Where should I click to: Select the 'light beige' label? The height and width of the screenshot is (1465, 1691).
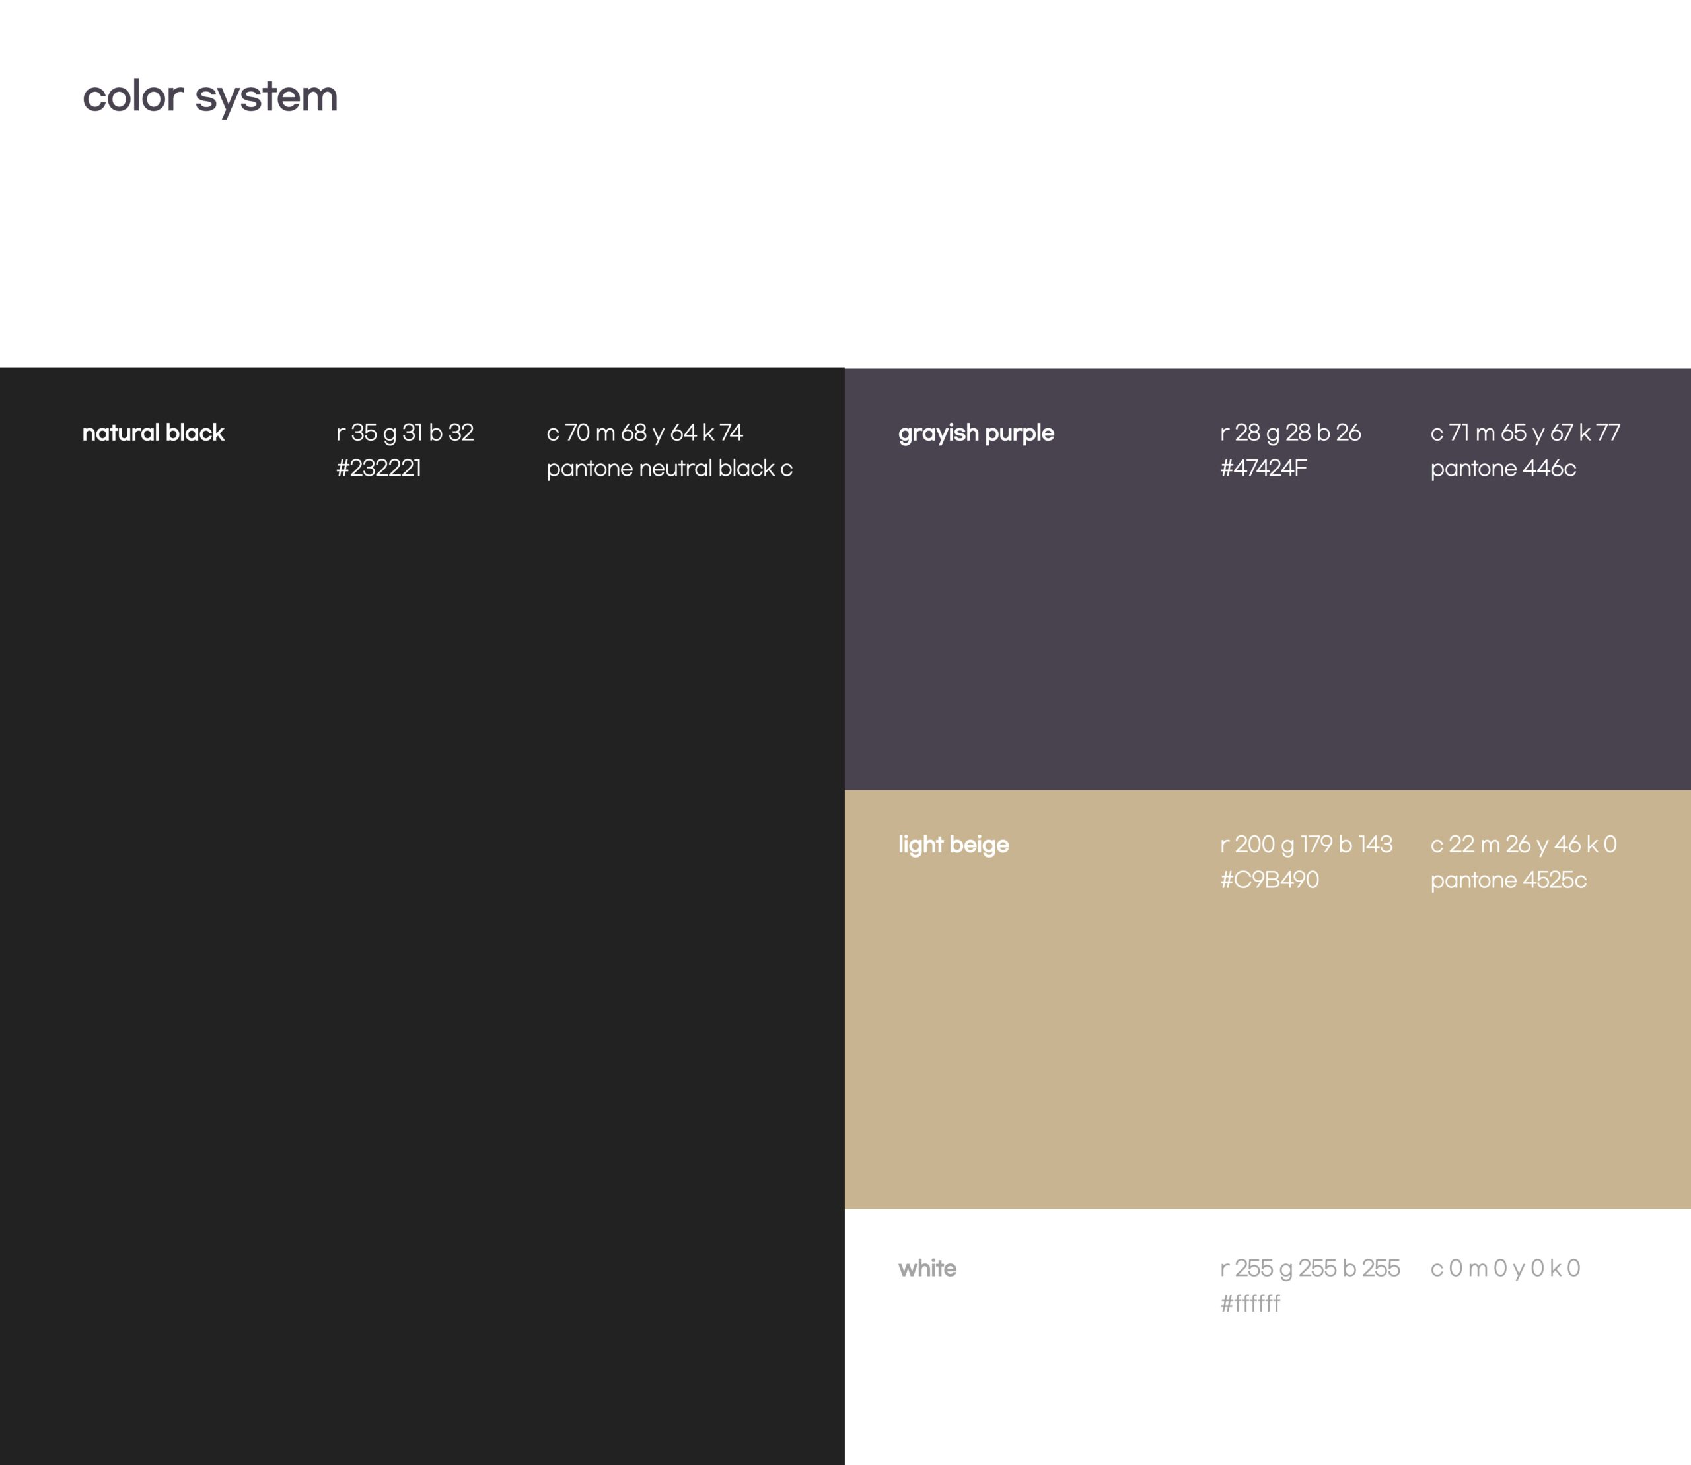(x=953, y=845)
